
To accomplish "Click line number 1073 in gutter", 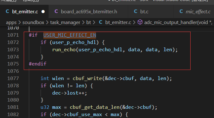I will click(x=13, y=50).
